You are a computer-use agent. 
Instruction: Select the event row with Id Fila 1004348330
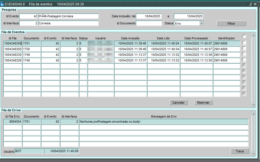pos(13,55)
